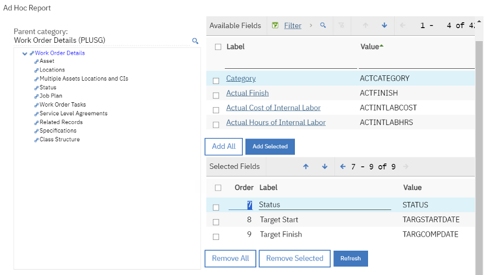Click the Available Fields search magnifier icon
Viewport: 490px width, 275px height.
pyautogui.click(x=323, y=25)
